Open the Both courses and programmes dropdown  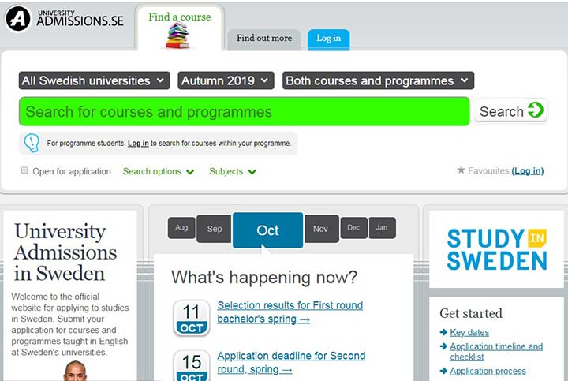click(378, 80)
